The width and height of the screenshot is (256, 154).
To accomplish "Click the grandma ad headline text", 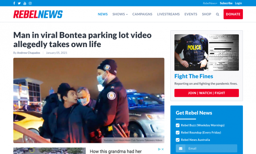I will (x=116, y=152).
